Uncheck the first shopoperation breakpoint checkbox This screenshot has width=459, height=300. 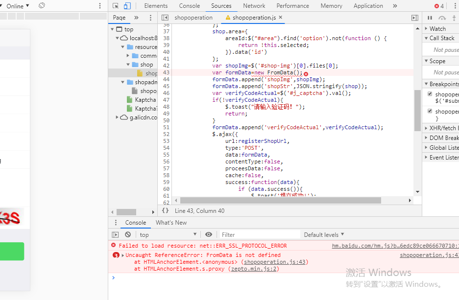[x=430, y=94]
